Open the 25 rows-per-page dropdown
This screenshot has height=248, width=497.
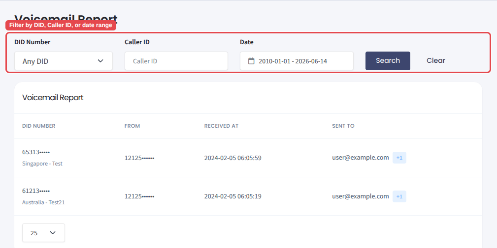pos(43,233)
